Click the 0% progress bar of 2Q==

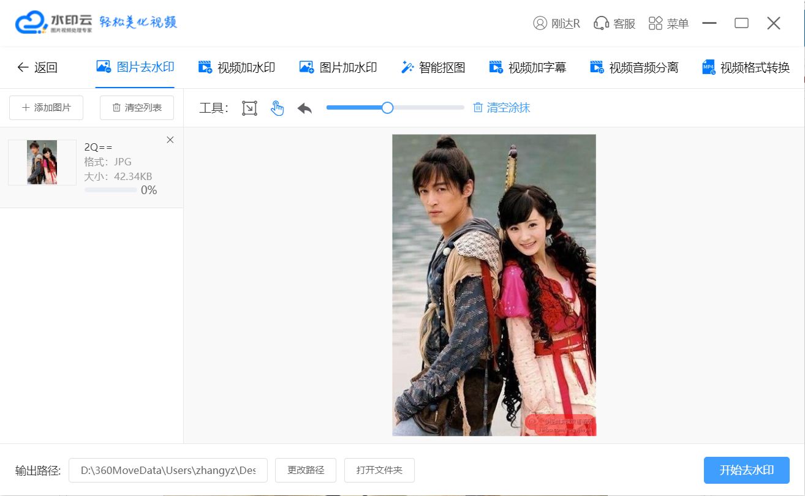coord(111,190)
